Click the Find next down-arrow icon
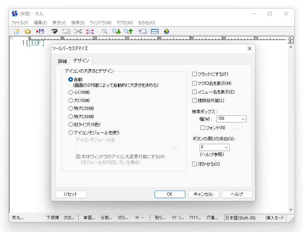The width and height of the screenshot is (303, 232). 117,31
